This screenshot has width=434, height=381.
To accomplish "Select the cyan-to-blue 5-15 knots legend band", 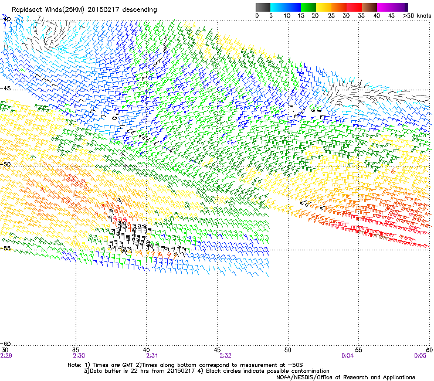I will [x=286, y=7].
